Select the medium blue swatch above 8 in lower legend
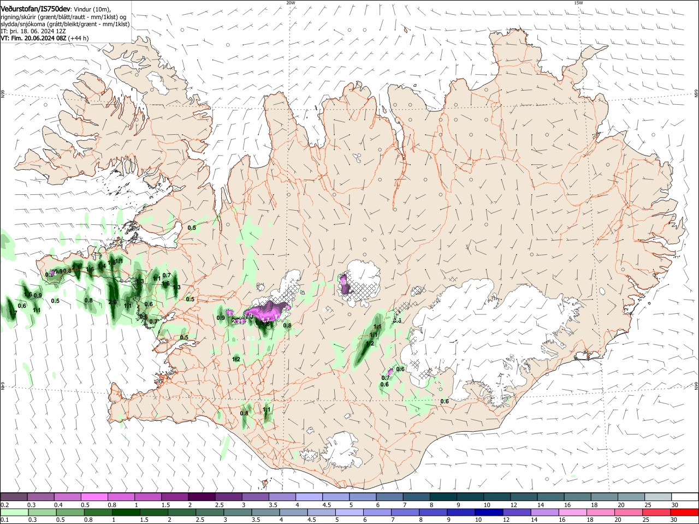This screenshot has height=524, width=699. tap(433, 513)
